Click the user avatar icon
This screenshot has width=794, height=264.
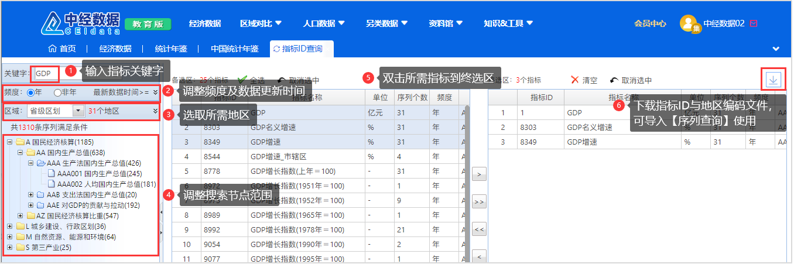[x=689, y=23]
